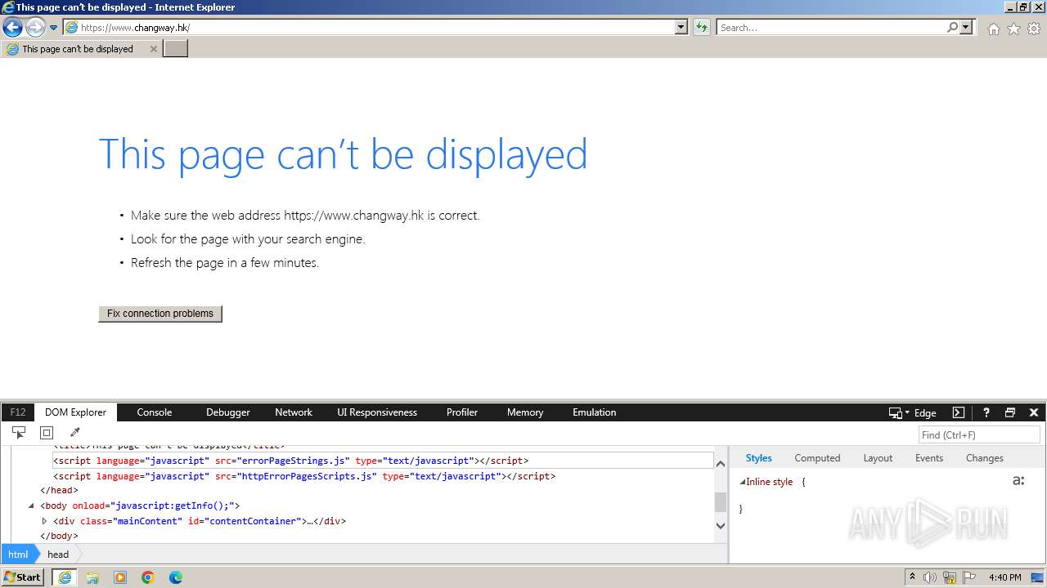1047x588 pixels.
Task: Close the 'This page can't be displayed' tab
Action: click(153, 49)
